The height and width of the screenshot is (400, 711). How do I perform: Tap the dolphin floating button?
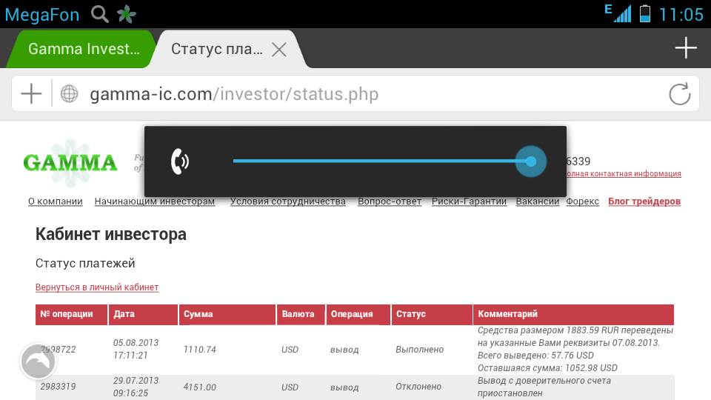pos(38,361)
